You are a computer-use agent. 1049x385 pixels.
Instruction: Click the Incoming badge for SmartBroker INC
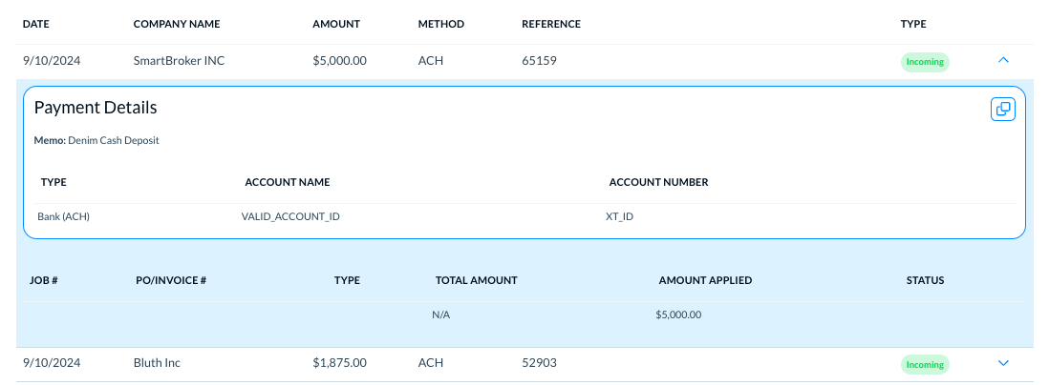[924, 62]
